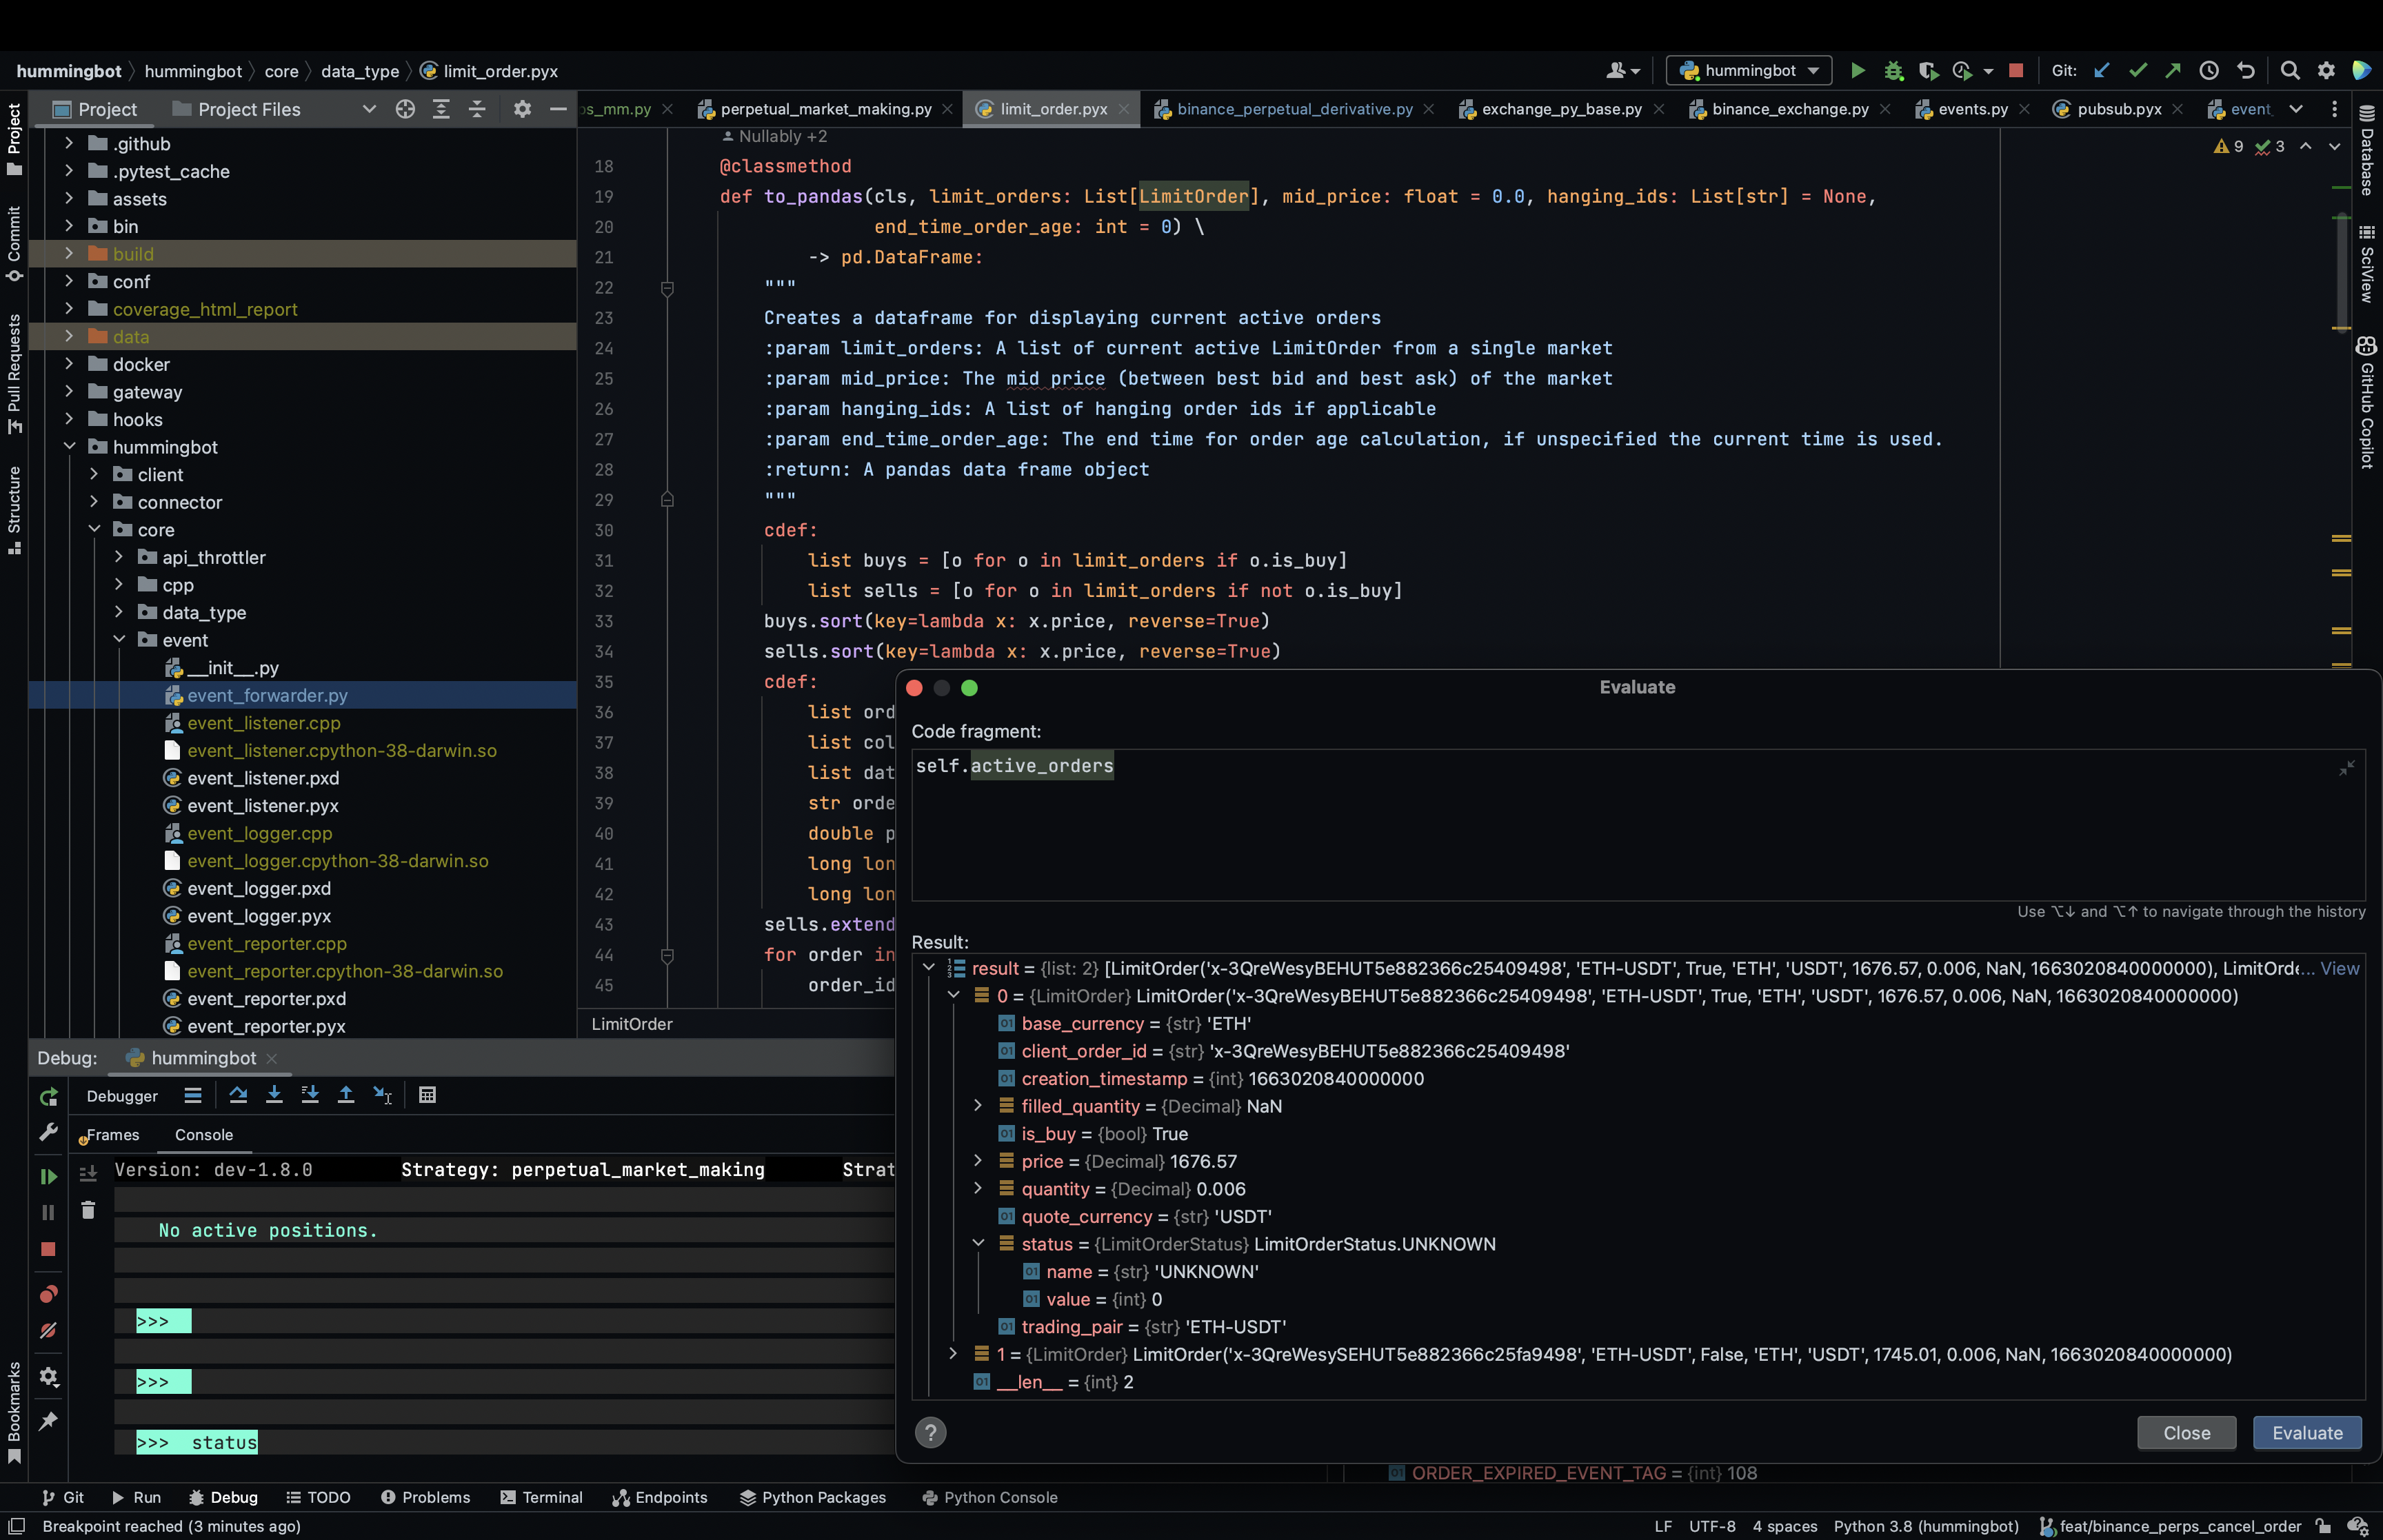Expand the data_type folder in Project tree
This screenshot has width=2383, height=1540.
click(x=119, y=612)
